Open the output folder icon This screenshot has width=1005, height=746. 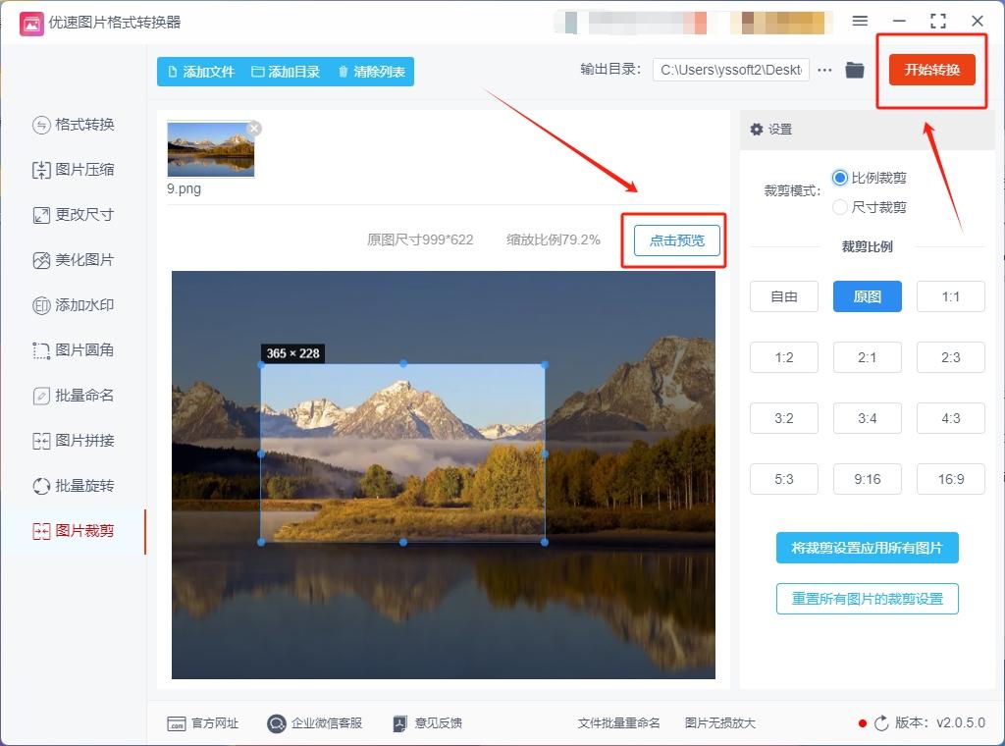click(855, 70)
